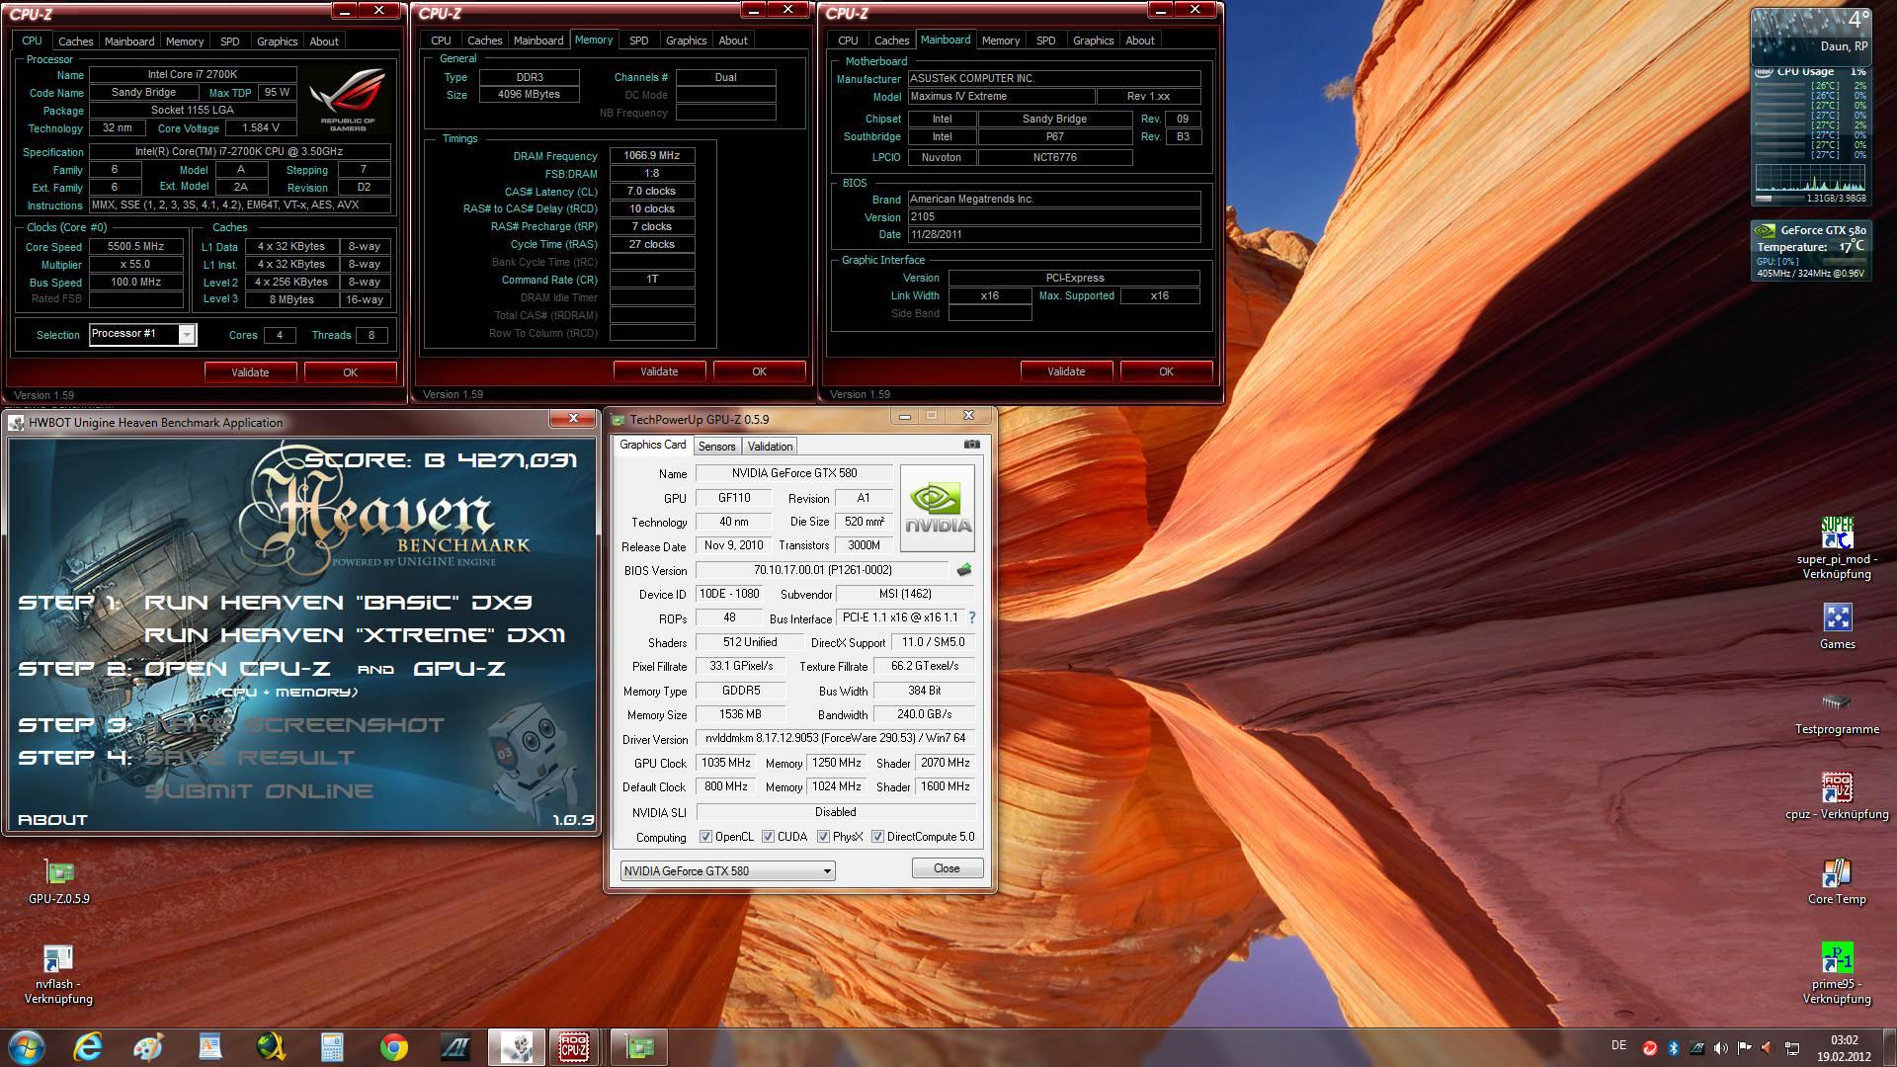This screenshot has height=1067, width=1897.
Task: Open About in Heaven Benchmark app
Action: (x=52, y=819)
